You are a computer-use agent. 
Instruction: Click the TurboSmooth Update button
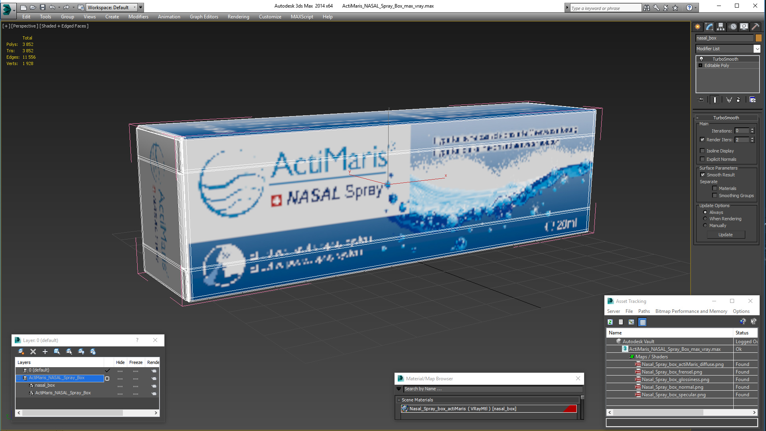(726, 235)
